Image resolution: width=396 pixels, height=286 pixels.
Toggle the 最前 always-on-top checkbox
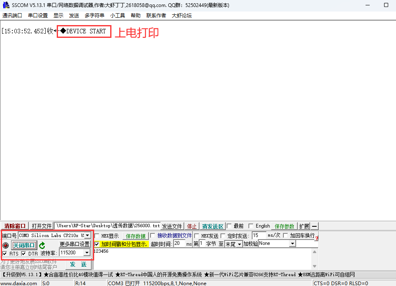[229, 226]
